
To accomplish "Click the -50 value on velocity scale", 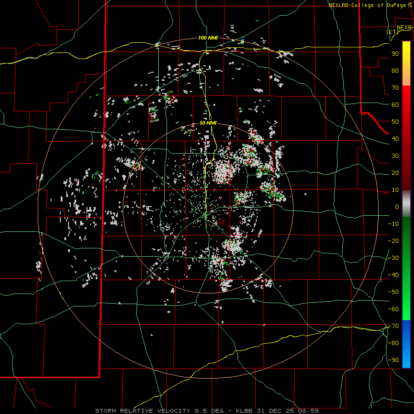I will click(393, 292).
